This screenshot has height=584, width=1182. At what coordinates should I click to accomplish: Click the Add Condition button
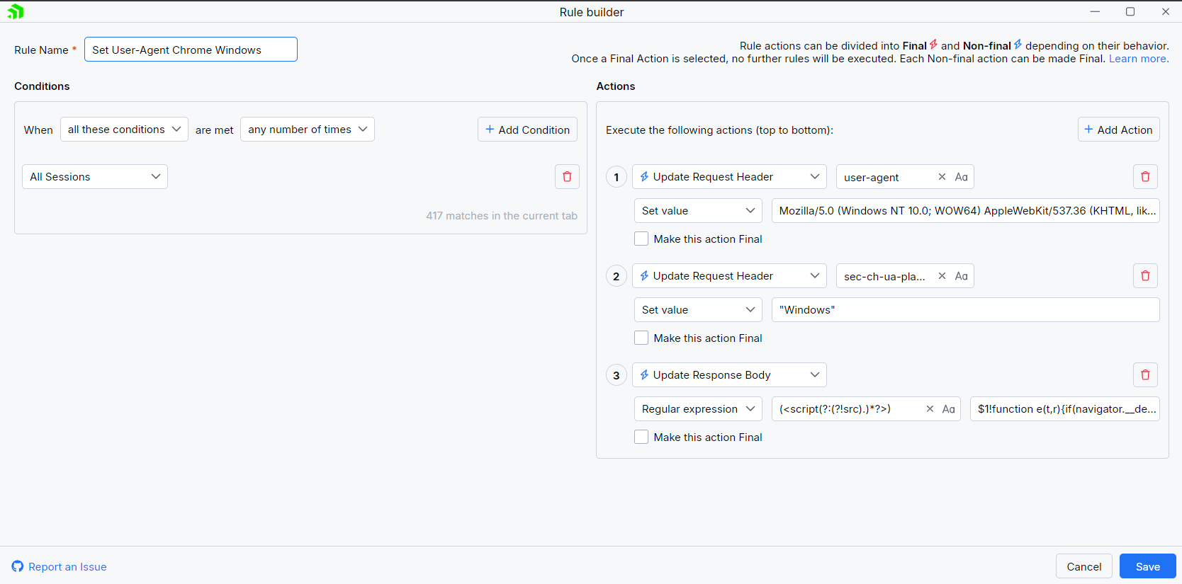(x=527, y=130)
